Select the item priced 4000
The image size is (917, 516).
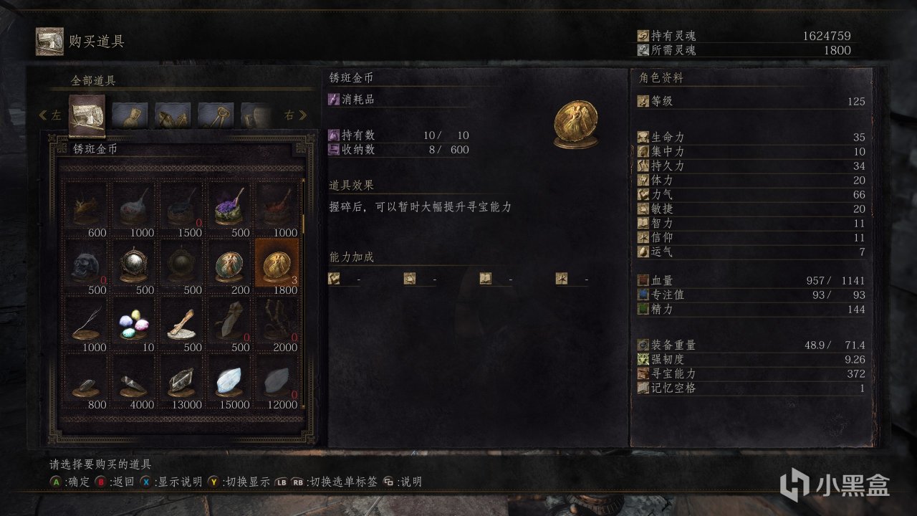[x=134, y=381]
